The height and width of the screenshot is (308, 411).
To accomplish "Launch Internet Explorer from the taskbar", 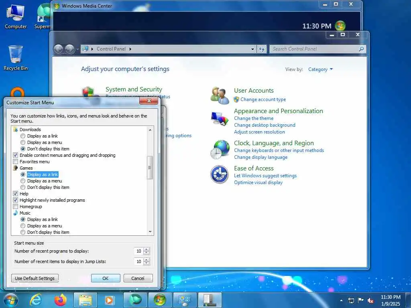I will (35, 300).
